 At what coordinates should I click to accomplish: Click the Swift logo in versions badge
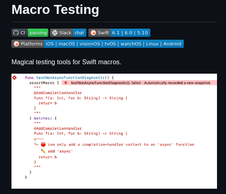coord(93,33)
